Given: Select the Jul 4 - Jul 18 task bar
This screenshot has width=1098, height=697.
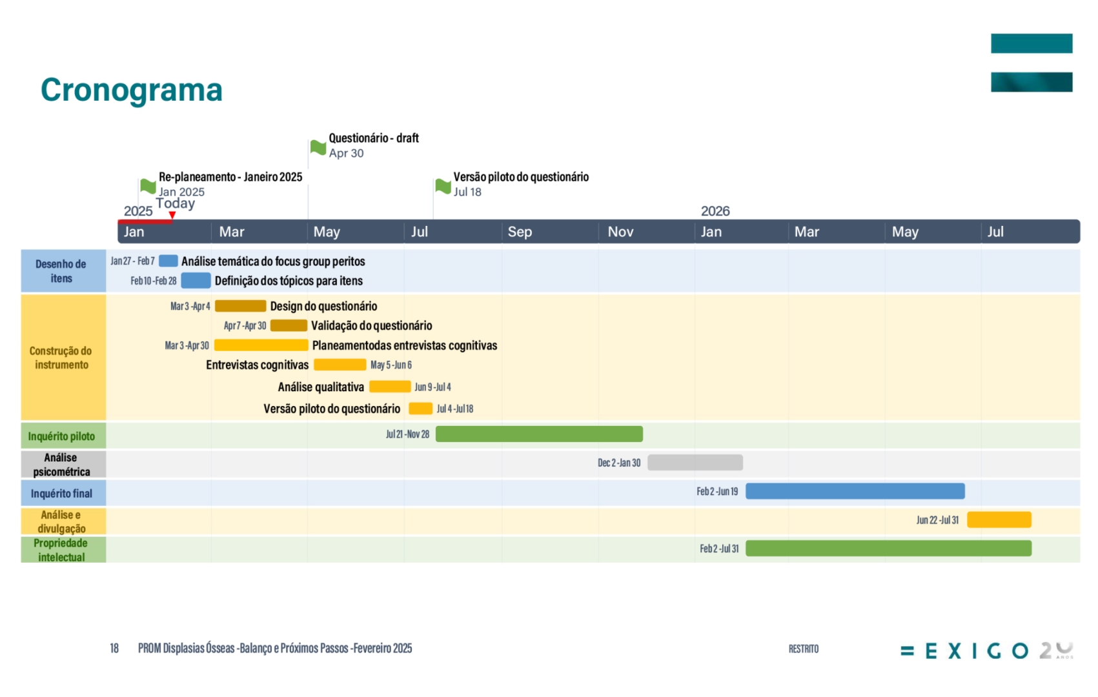Looking at the screenshot, I should 421,409.
